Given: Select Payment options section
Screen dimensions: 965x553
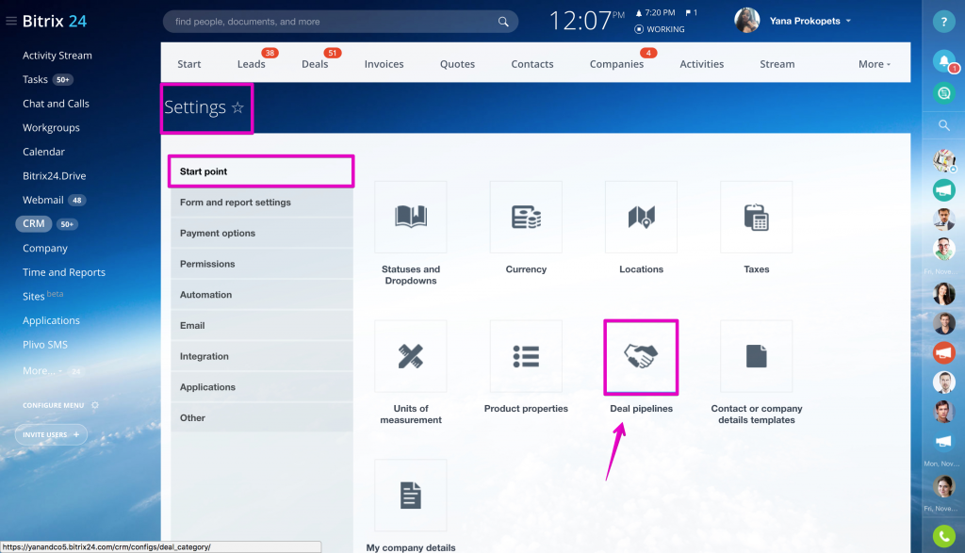Looking at the screenshot, I should tap(262, 233).
